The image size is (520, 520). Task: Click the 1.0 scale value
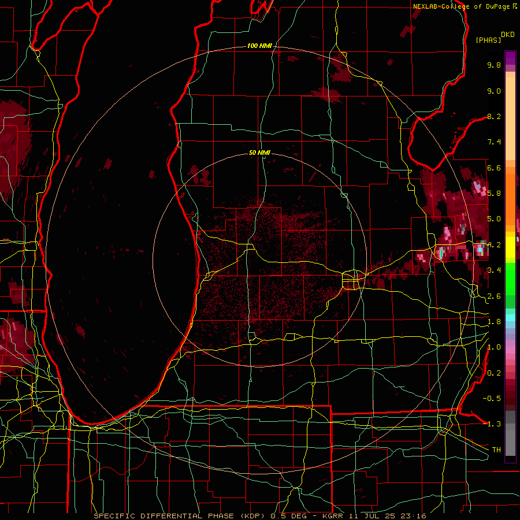pos(494,347)
